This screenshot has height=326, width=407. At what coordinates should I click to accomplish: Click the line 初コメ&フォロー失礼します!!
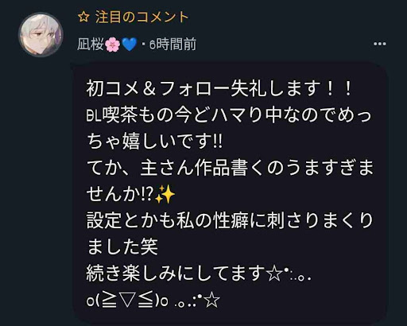point(219,88)
